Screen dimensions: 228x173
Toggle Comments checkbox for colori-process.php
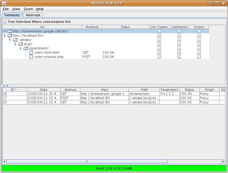(179, 57)
